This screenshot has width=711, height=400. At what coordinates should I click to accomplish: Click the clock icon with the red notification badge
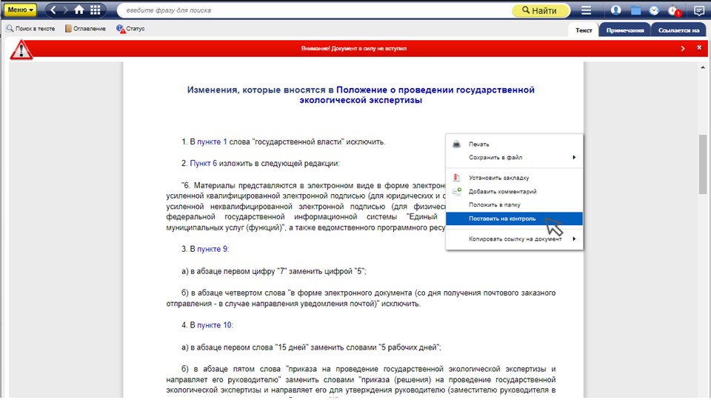pyautogui.click(x=672, y=10)
